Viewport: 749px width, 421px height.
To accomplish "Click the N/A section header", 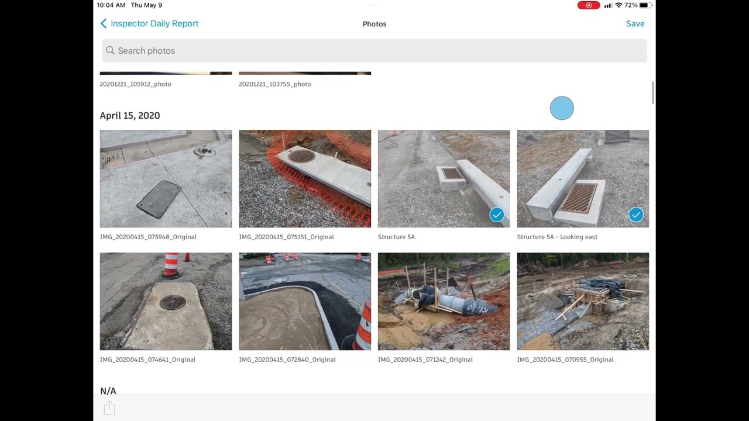I will click(108, 391).
